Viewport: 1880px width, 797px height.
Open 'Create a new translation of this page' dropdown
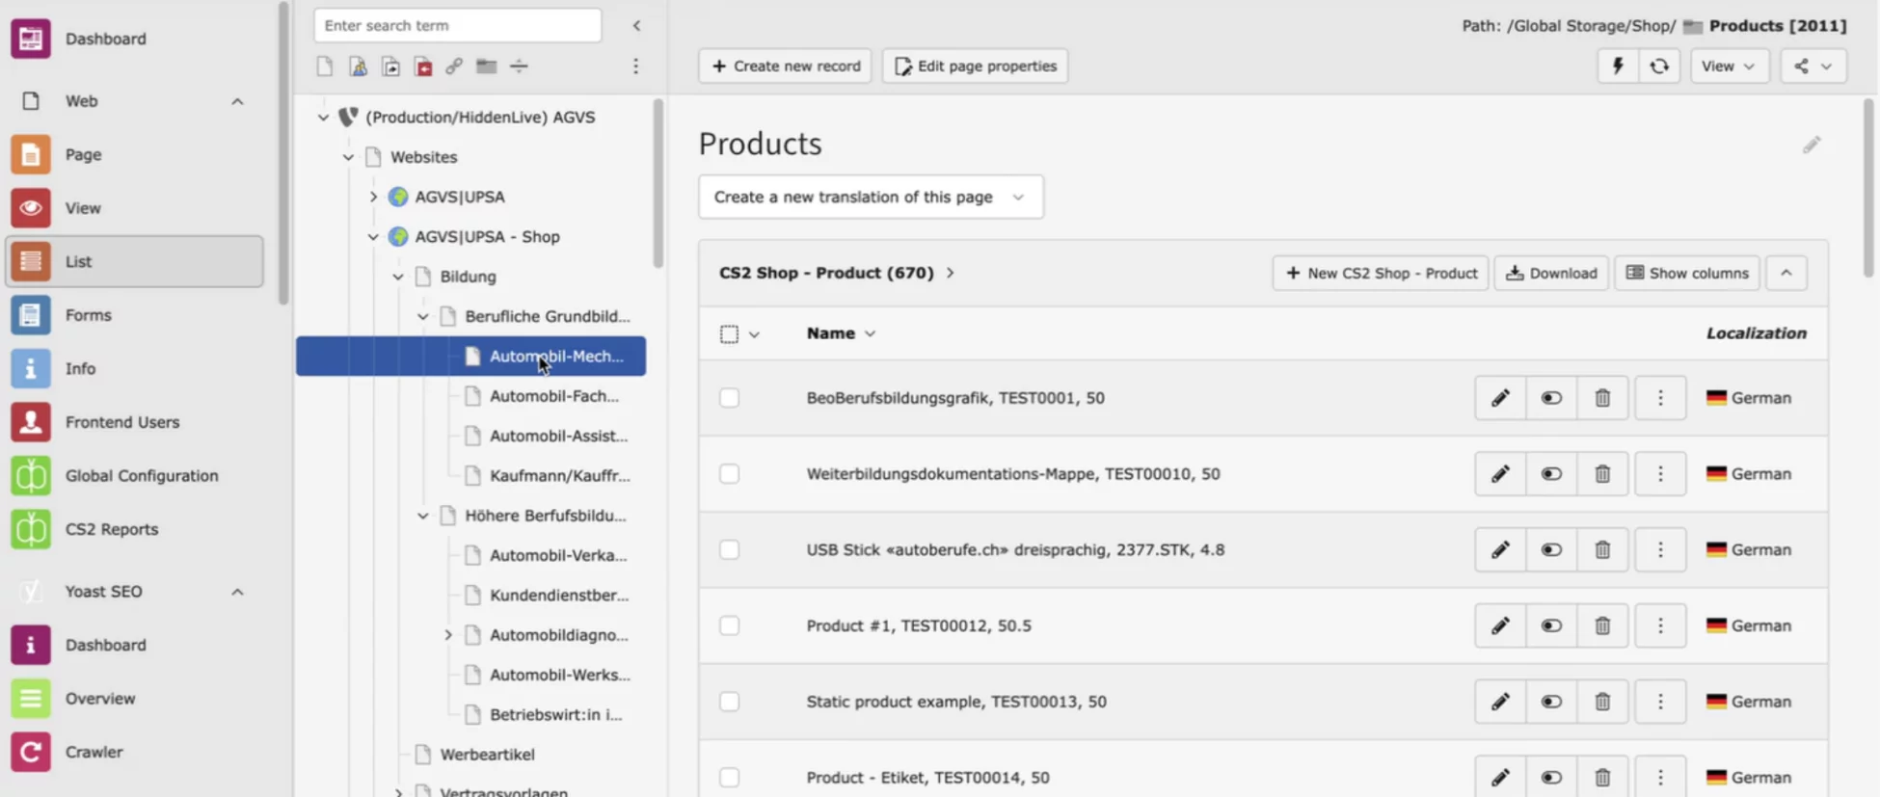click(x=871, y=197)
